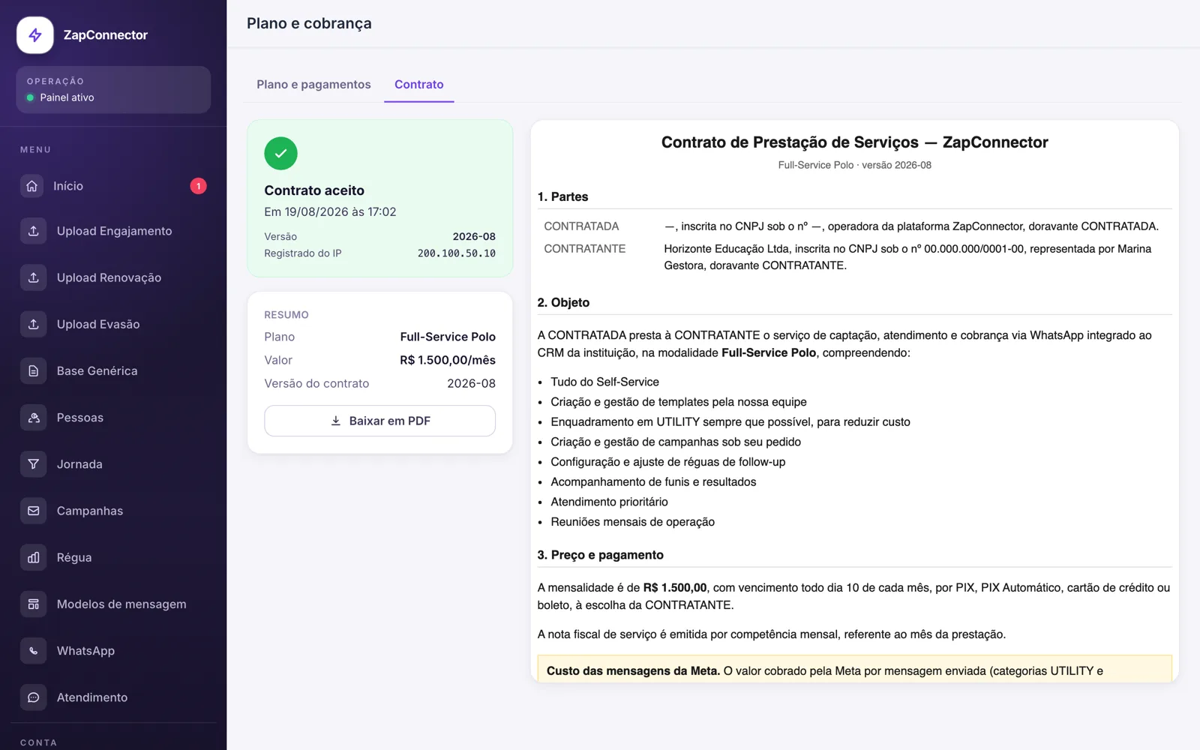Open the Base Genérica menu item
Screen dimensions: 1200x750
[113, 370]
